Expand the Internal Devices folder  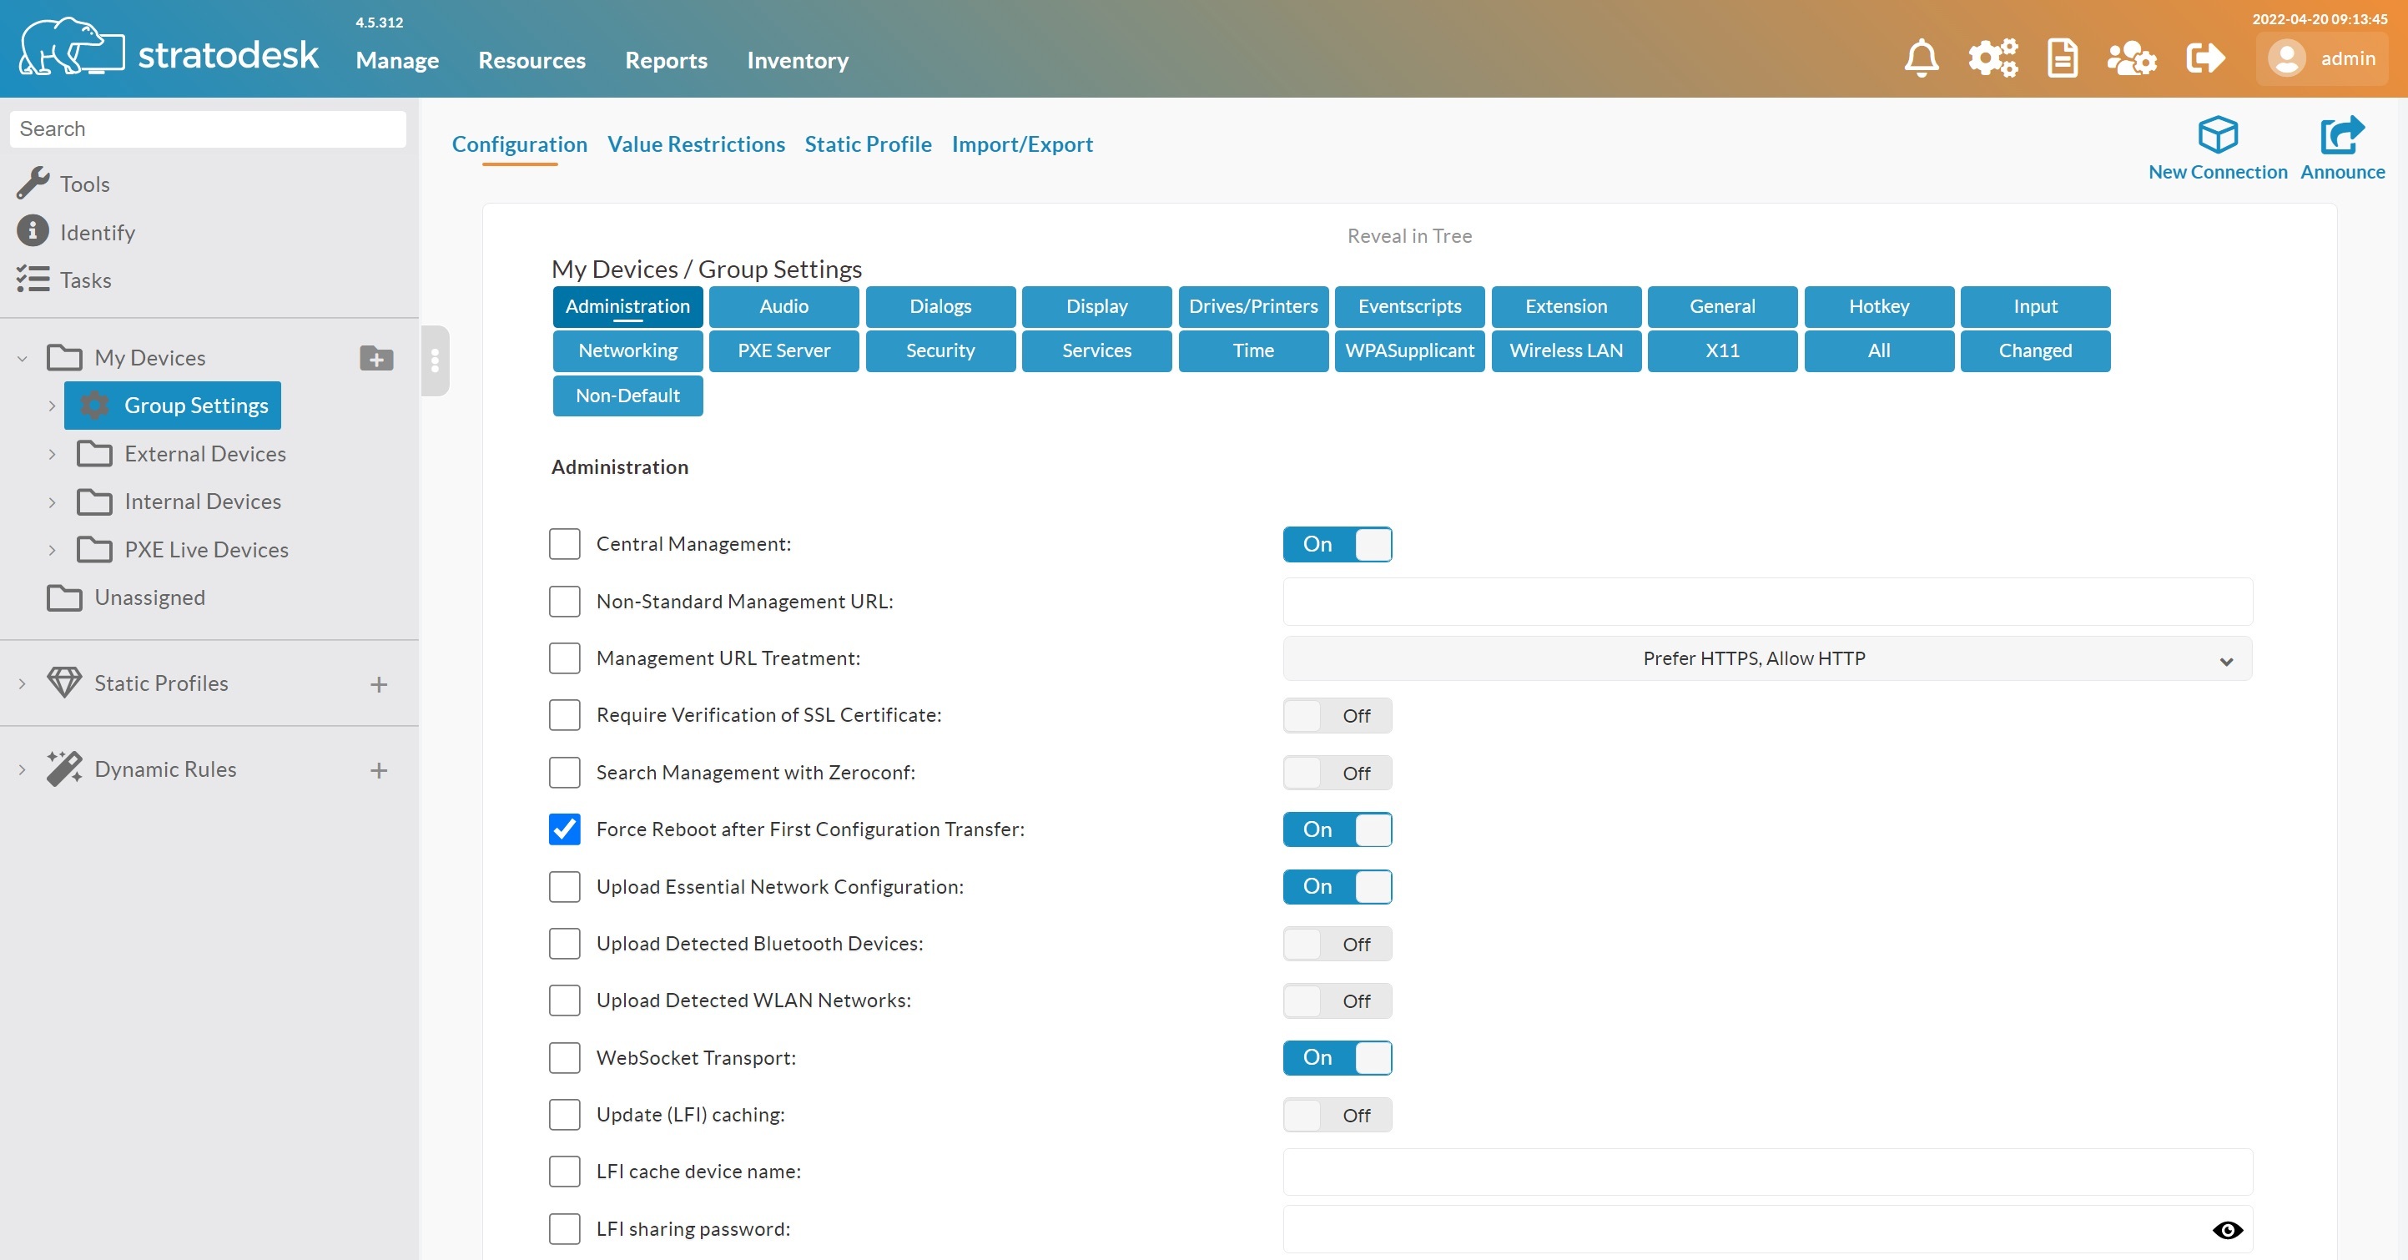pos(53,502)
